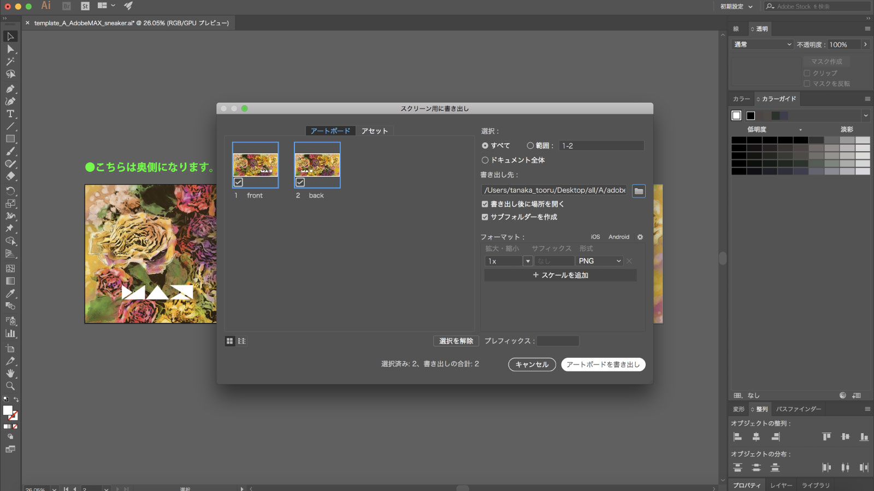Image resolution: width=874 pixels, height=491 pixels.
Task: Open the PNG format dropdown
Action: 599,261
